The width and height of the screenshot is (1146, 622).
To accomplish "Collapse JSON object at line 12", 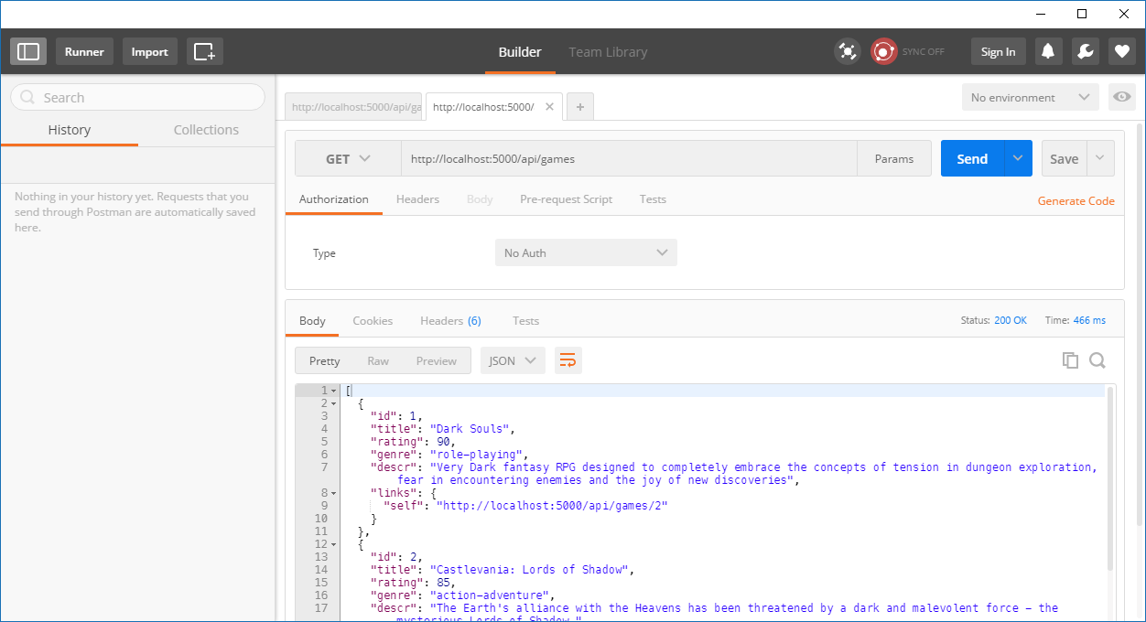I will [x=334, y=544].
